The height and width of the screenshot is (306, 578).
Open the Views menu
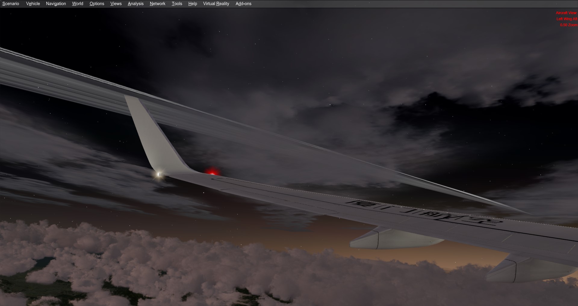116,4
